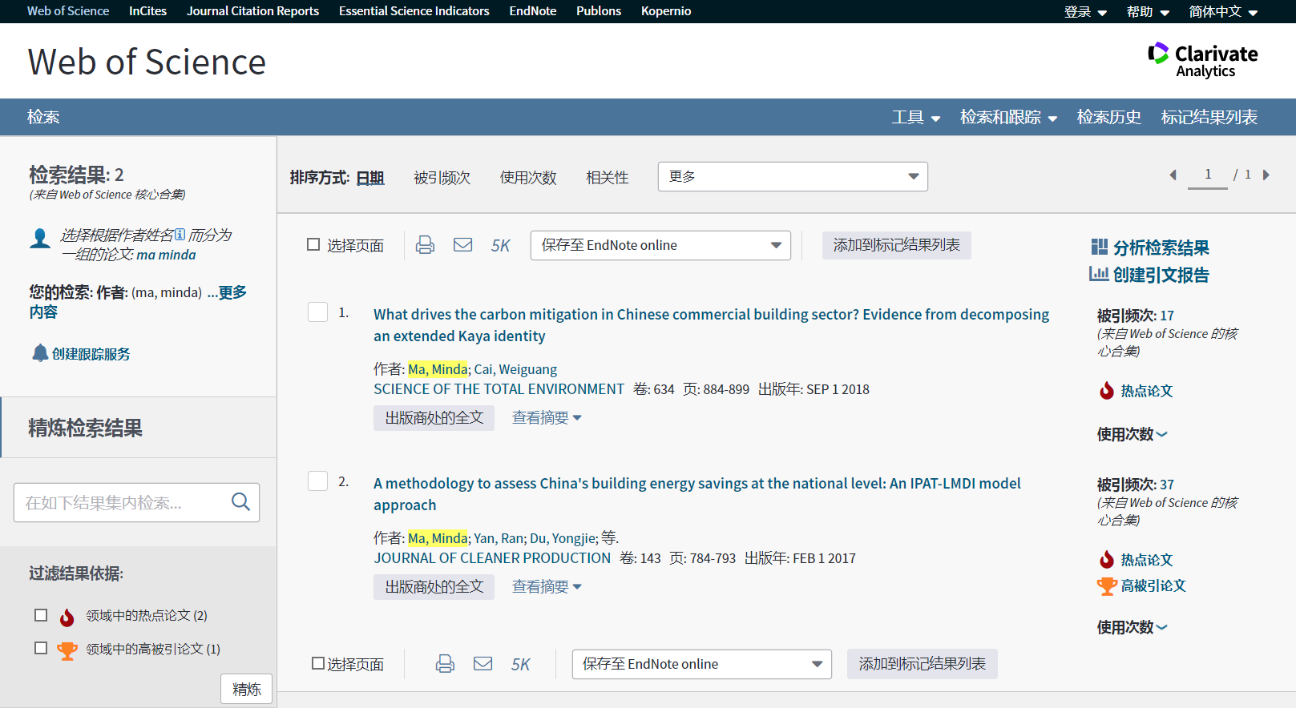Open article on IPAT-LMDI model approach
This screenshot has height=708, width=1296.
click(x=696, y=494)
